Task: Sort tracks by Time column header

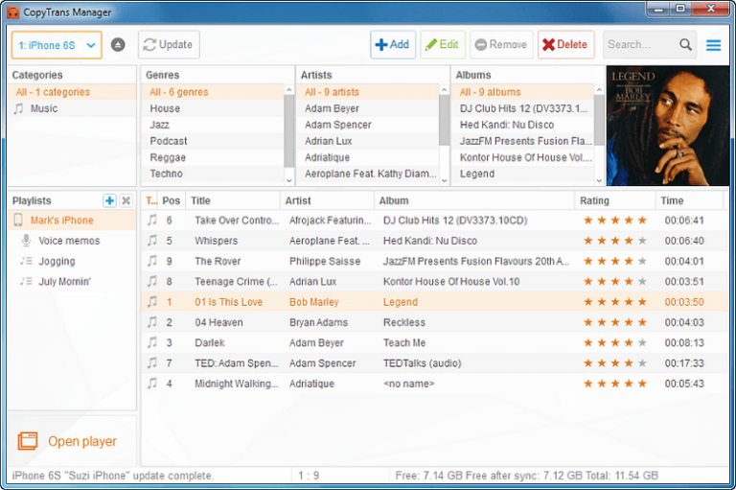Action: (690, 200)
